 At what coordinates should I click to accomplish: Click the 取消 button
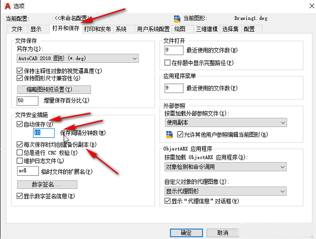coord(223,233)
